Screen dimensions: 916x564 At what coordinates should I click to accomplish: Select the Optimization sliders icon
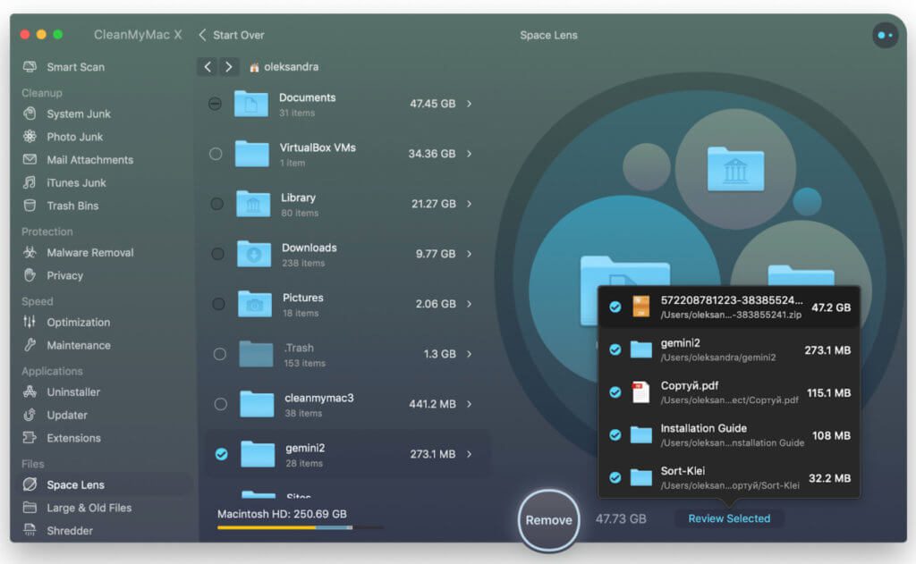click(x=30, y=322)
